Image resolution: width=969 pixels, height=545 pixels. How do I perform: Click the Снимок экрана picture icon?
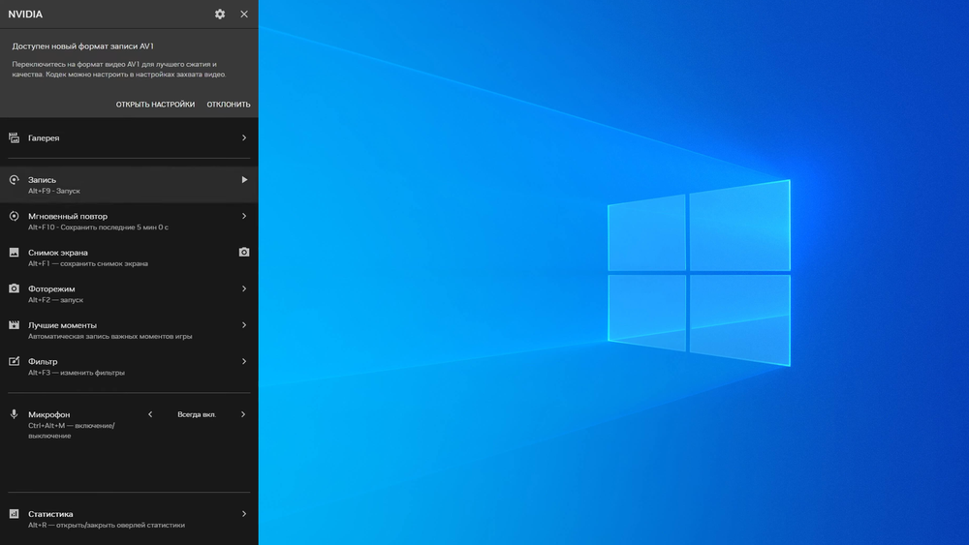click(14, 253)
